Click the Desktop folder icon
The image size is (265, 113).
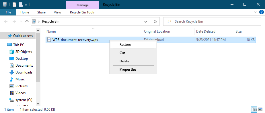click(x=11, y=59)
